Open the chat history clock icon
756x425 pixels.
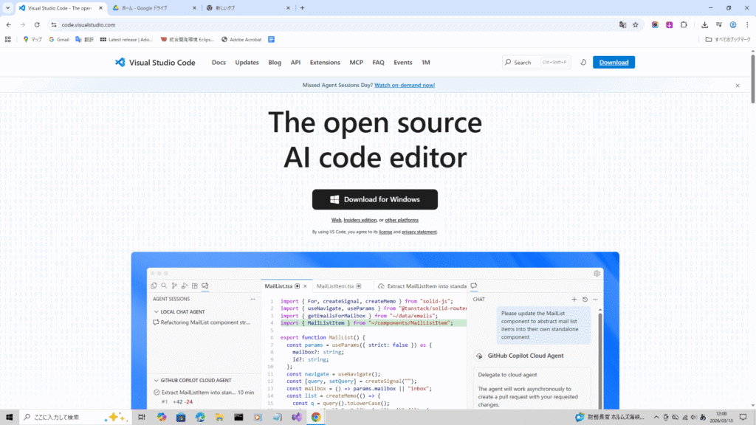click(585, 300)
